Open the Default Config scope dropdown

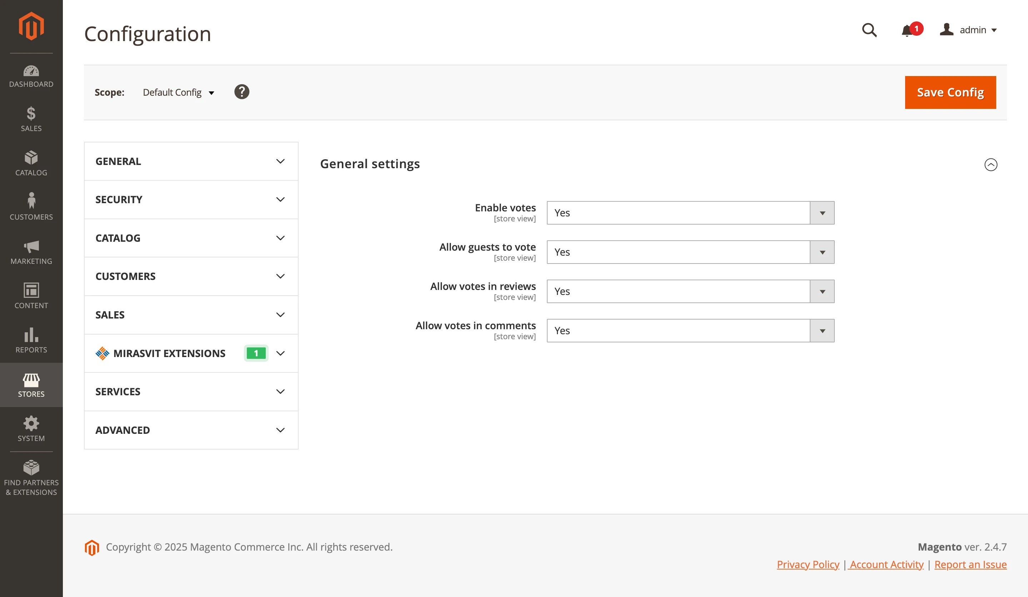pos(178,92)
